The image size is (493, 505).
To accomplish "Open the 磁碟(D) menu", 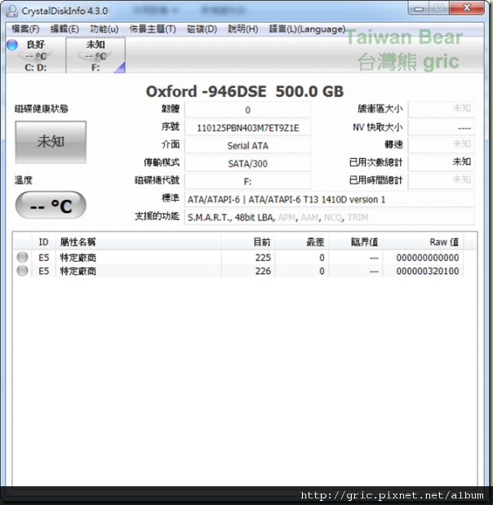I will (x=202, y=29).
